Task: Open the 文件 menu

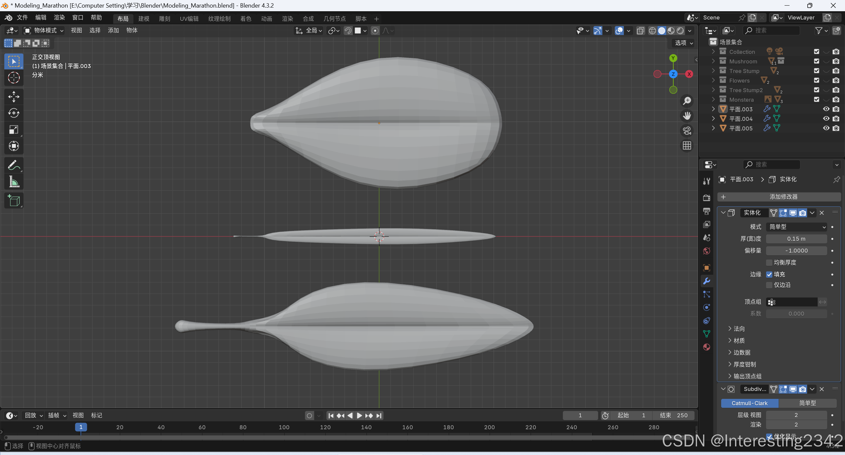Action: (22, 17)
